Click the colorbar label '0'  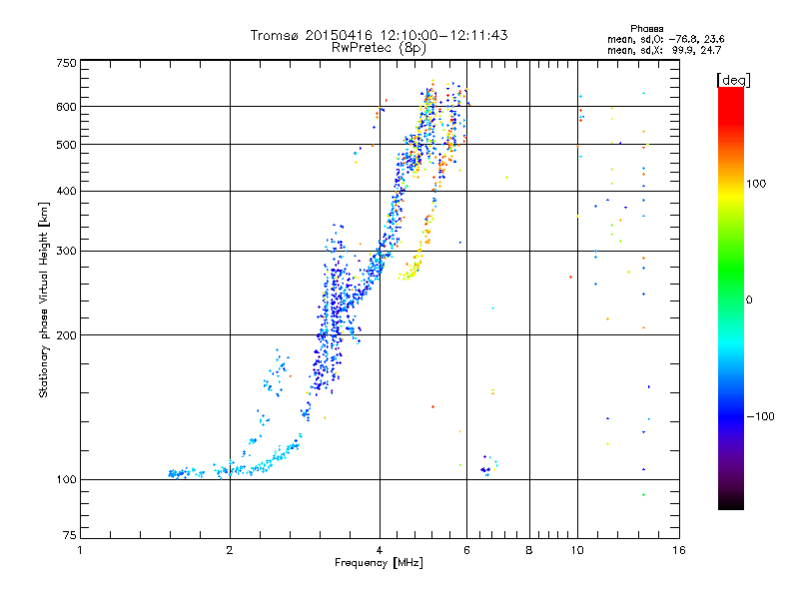pos(749,300)
